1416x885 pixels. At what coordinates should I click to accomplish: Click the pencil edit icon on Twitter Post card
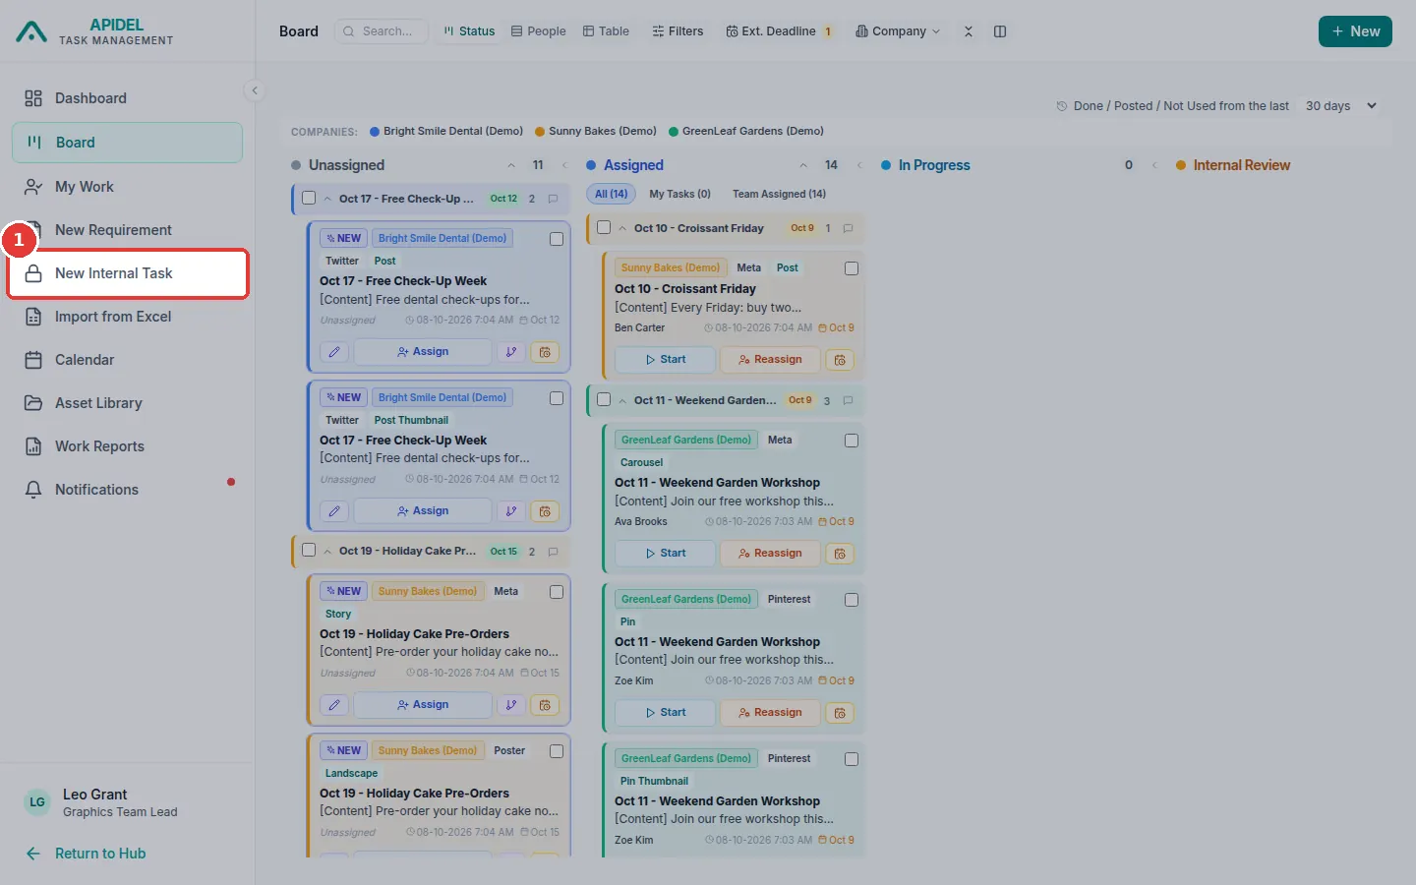pyautogui.click(x=334, y=352)
